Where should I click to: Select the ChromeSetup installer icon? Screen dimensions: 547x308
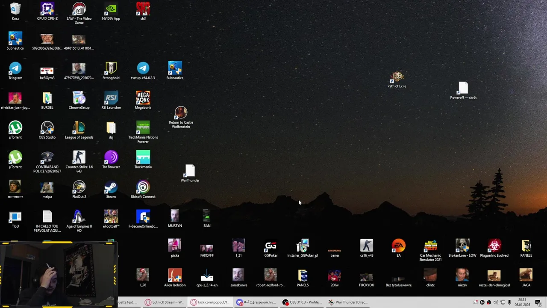coord(79,100)
